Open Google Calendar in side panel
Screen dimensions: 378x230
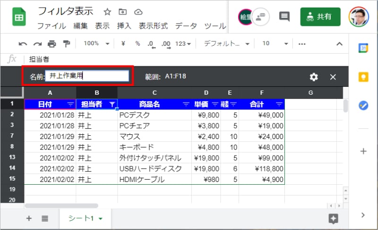pyautogui.click(x=363, y=48)
